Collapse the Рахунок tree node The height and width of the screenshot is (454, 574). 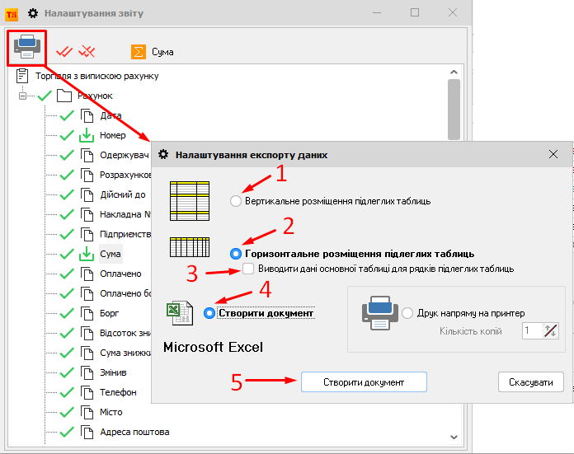click(23, 96)
